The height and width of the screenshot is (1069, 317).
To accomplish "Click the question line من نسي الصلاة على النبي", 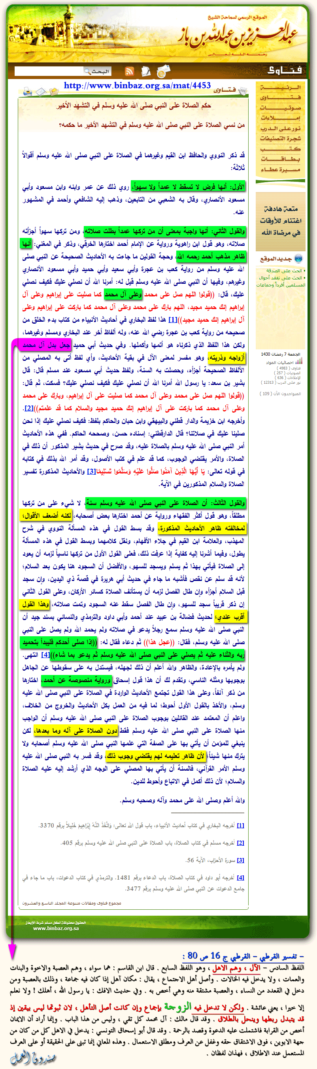I will tap(152, 125).
